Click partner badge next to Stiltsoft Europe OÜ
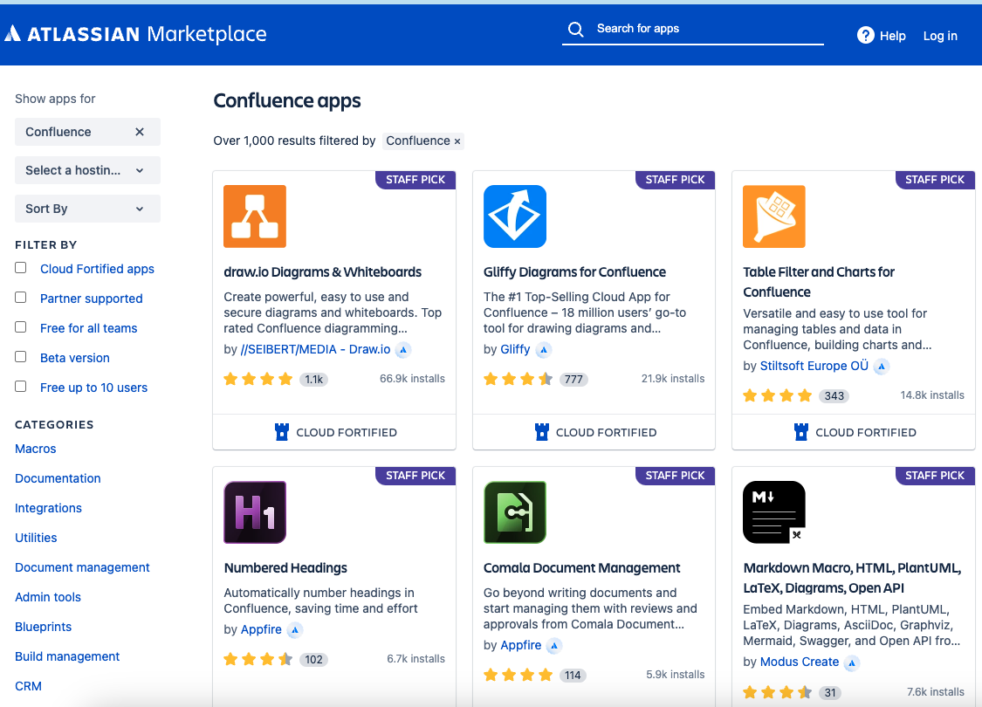Image resolution: width=982 pixels, height=707 pixels. 882,367
